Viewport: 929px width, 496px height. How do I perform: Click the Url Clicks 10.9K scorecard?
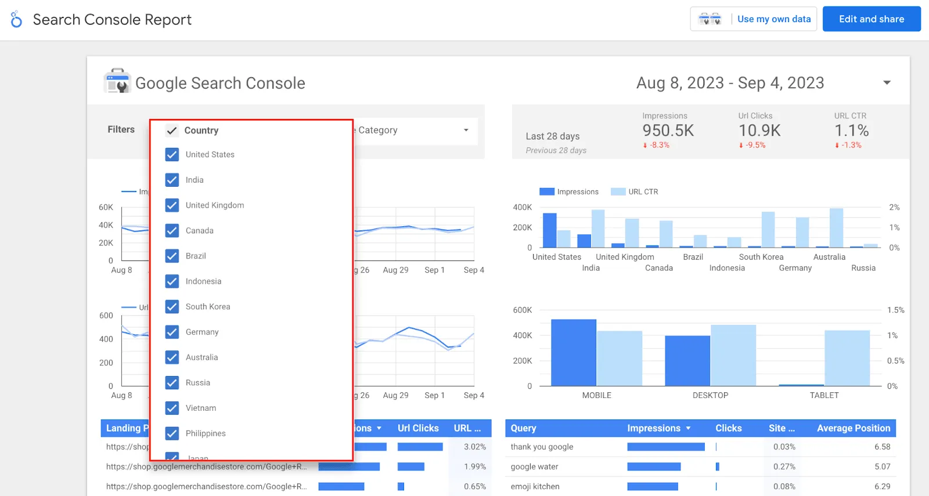pyautogui.click(x=759, y=131)
